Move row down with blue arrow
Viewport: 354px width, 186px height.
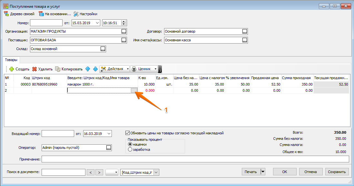(x=95, y=69)
